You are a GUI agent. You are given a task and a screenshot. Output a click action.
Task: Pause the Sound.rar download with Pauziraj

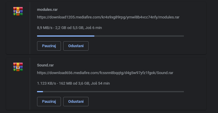[x=49, y=102]
